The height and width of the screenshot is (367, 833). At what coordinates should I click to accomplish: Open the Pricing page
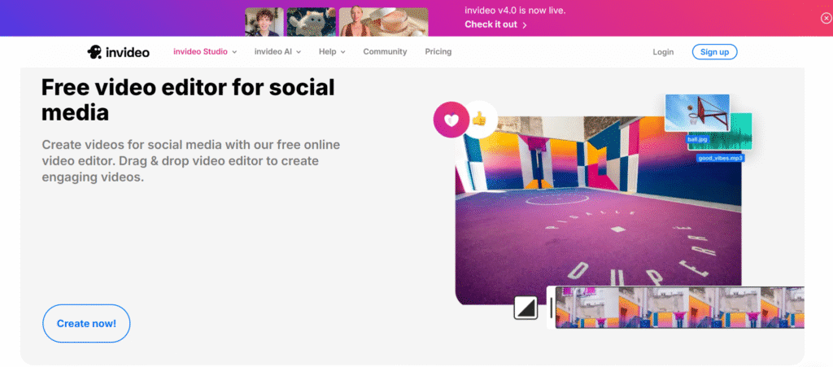[438, 51]
